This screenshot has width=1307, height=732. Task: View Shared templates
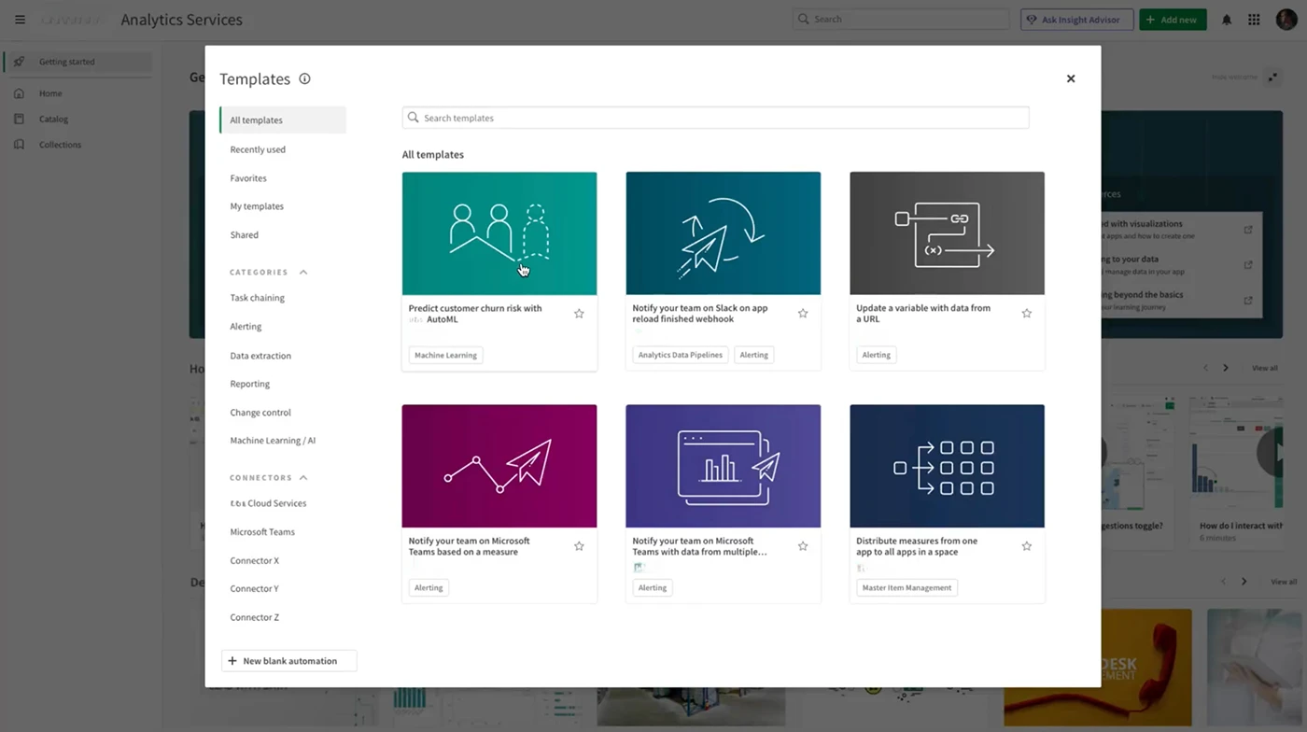click(x=245, y=235)
